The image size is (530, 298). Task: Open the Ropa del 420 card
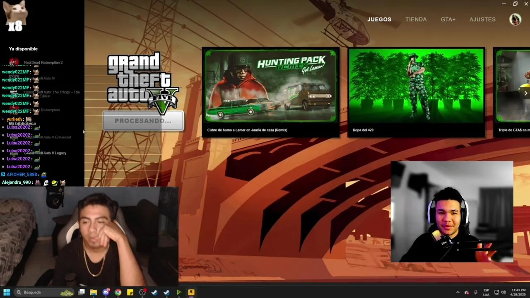tap(416, 92)
